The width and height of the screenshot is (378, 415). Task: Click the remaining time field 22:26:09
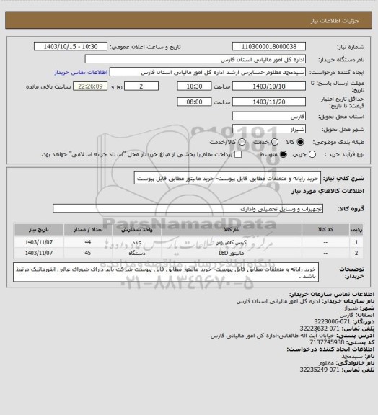pos(90,86)
